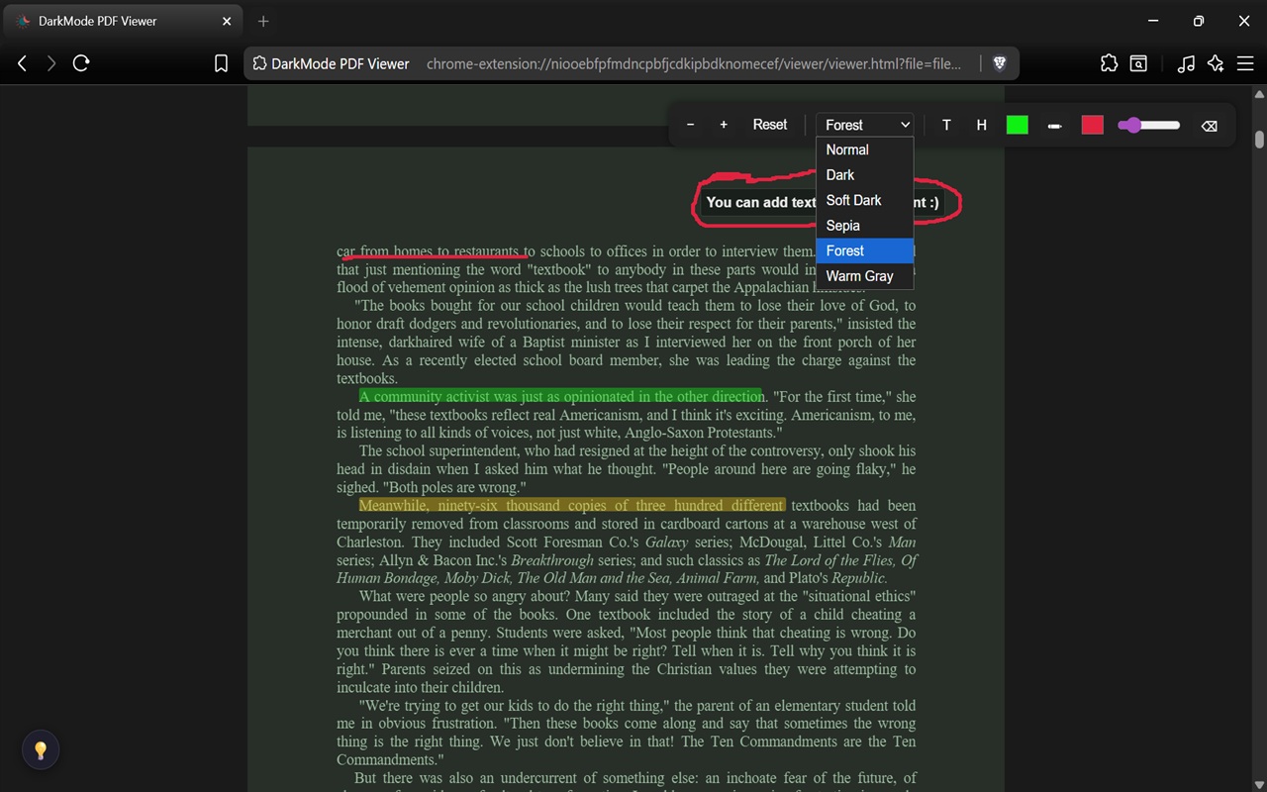Click the lightbulb button at bottom left
The image size is (1267, 792).
41,750
